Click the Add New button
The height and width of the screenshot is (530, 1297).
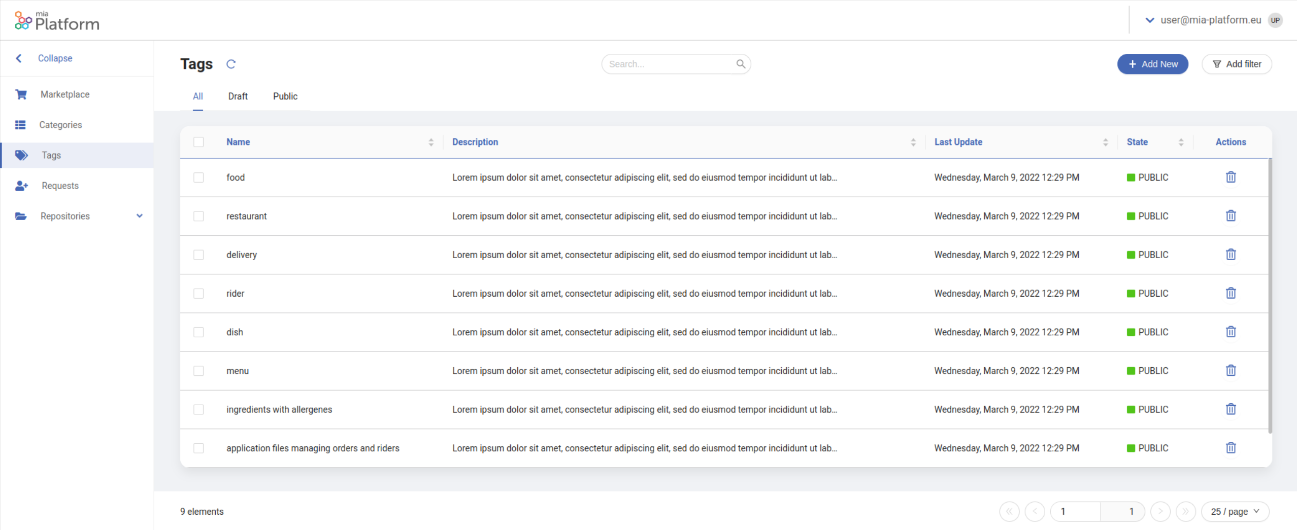pos(1152,64)
